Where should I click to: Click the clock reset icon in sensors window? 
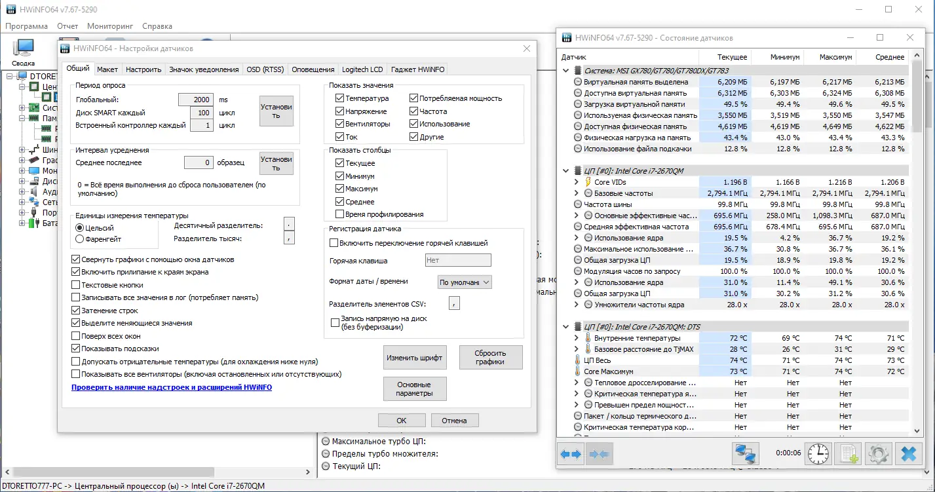click(x=818, y=453)
